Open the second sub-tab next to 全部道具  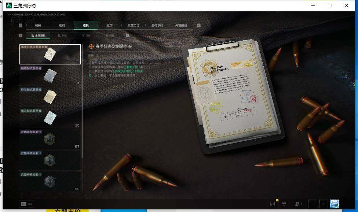(x=62, y=36)
